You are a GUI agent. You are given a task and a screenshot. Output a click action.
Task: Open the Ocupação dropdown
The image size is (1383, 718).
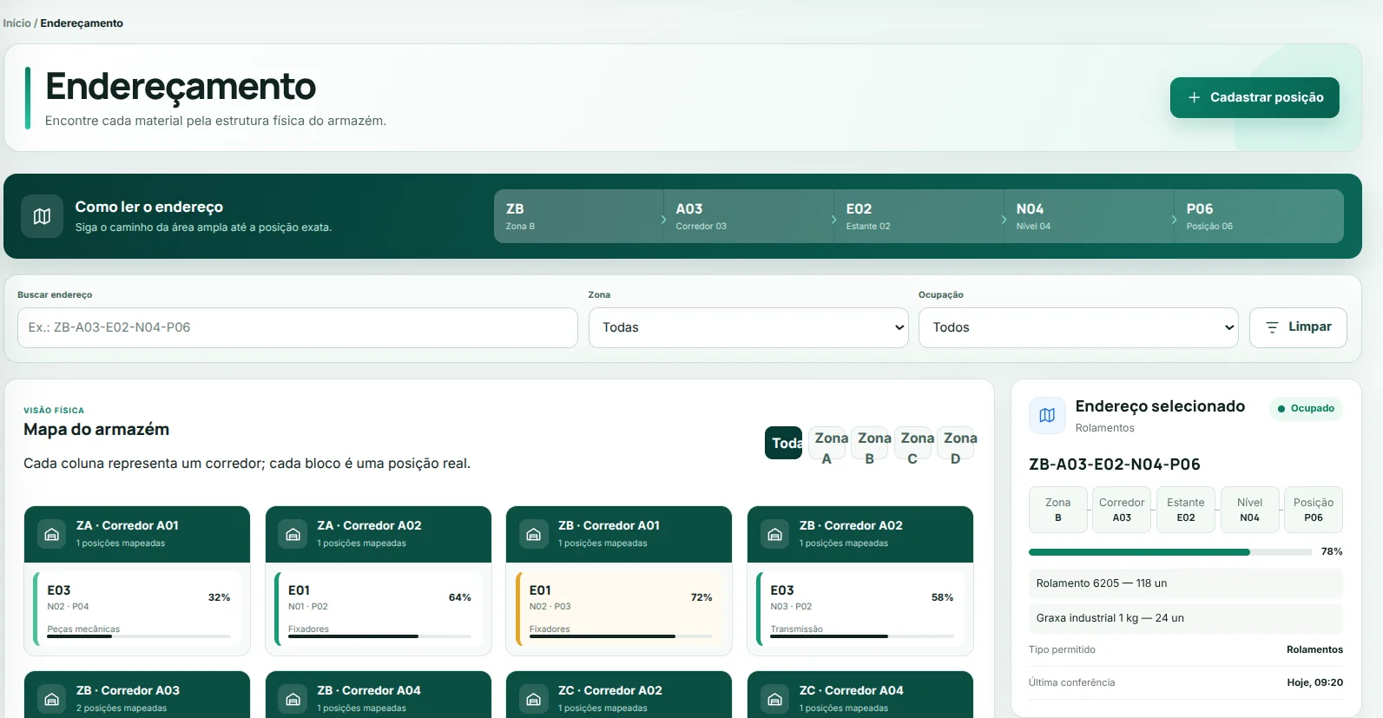(1078, 327)
